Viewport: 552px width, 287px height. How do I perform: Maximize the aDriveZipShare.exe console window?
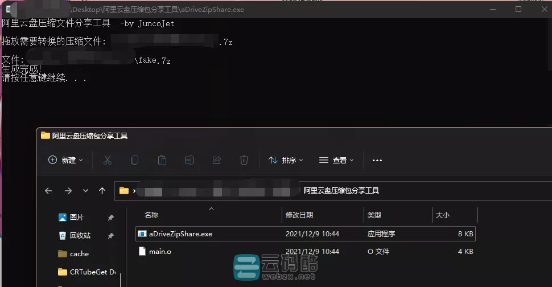518,10
